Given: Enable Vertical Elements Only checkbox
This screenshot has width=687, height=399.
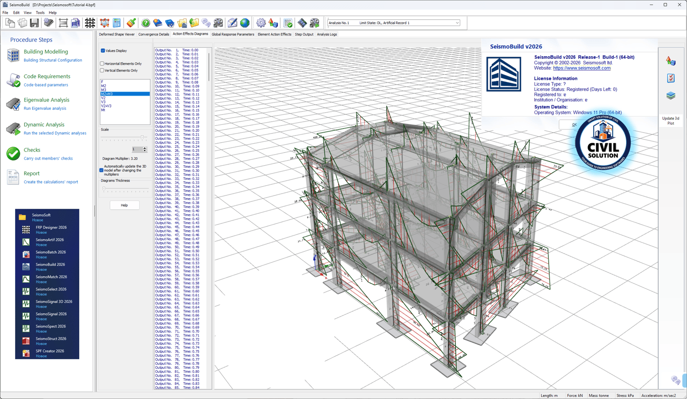Looking at the screenshot, I should click(102, 70).
